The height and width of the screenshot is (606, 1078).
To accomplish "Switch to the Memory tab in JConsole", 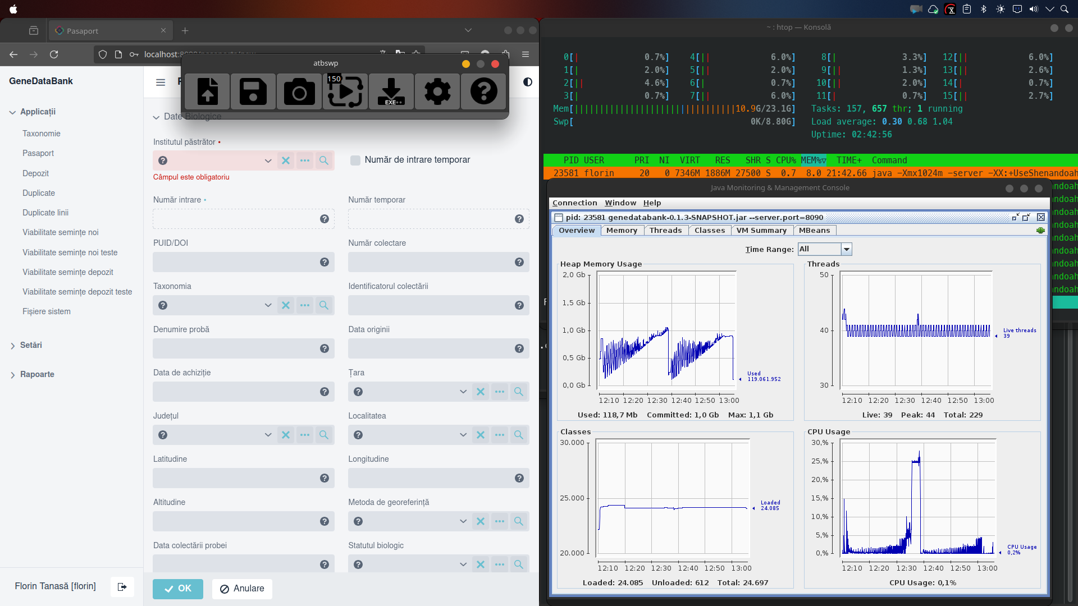I will coord(621,230).
